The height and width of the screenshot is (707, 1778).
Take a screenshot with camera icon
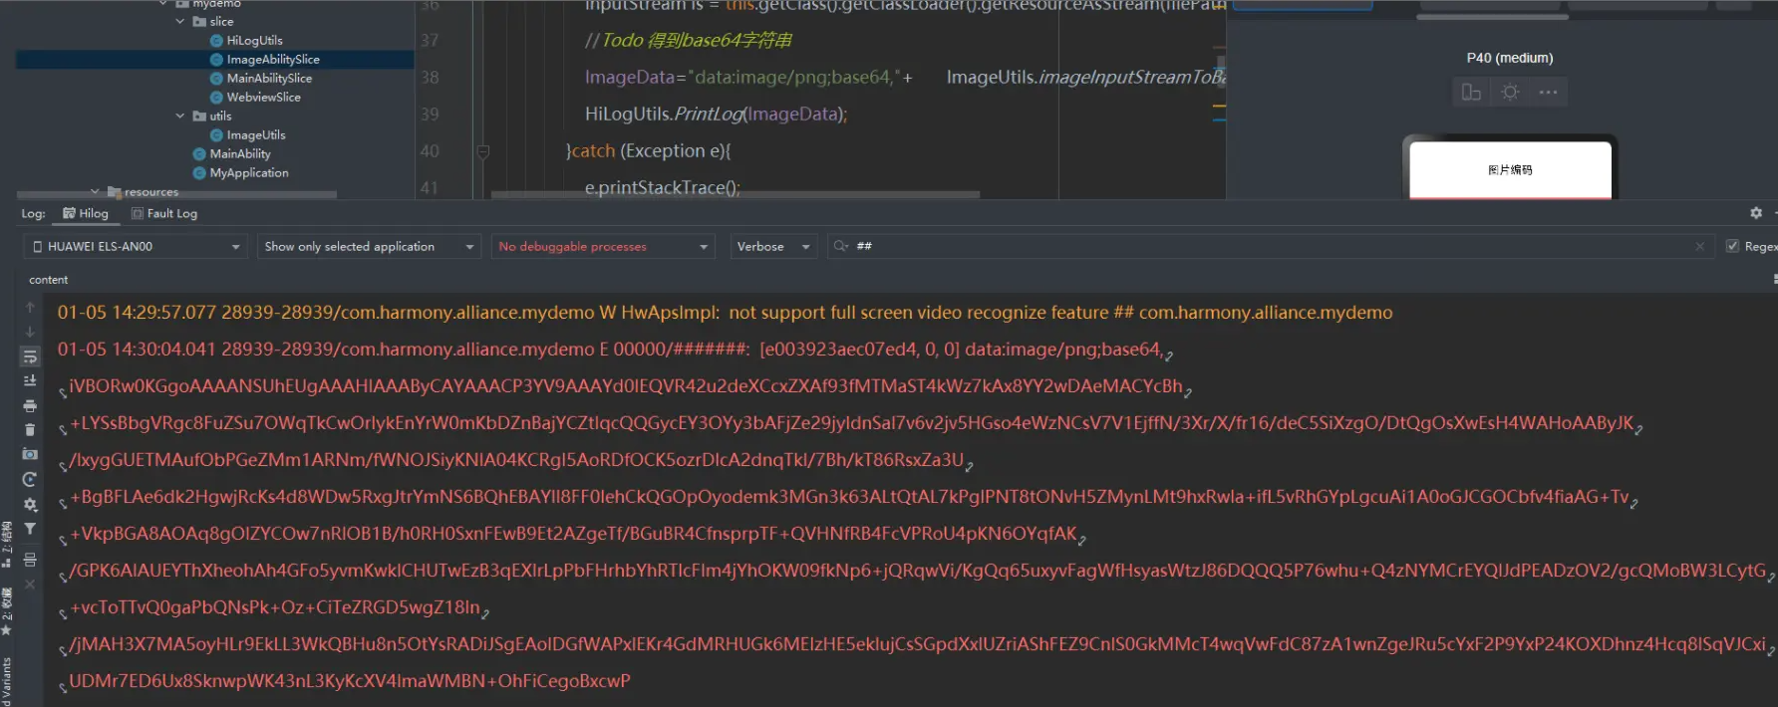coord(30,454)
